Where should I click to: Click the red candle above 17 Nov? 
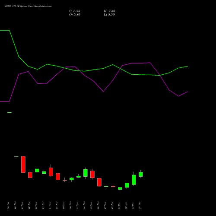tap(51, 172)
